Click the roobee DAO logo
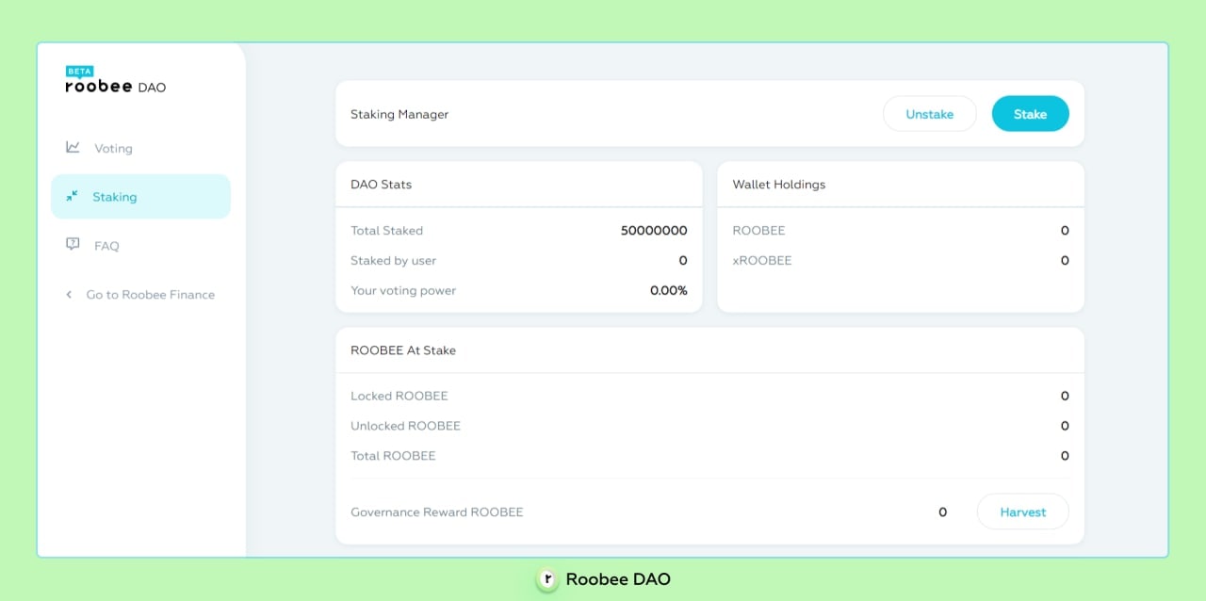The image size is (1206, 601). (115, 87)
